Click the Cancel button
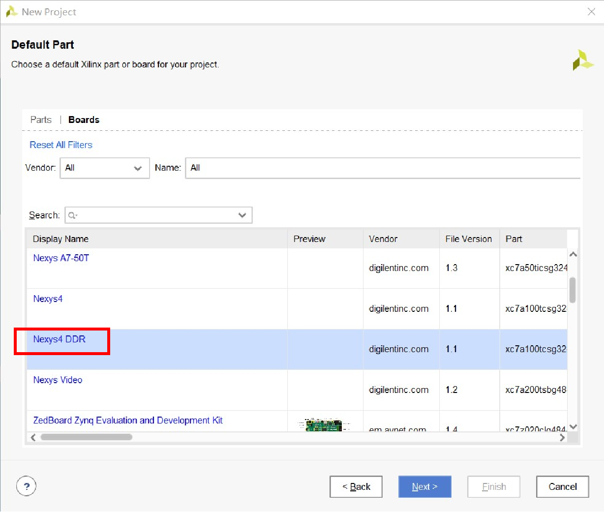 click(563, 486)
